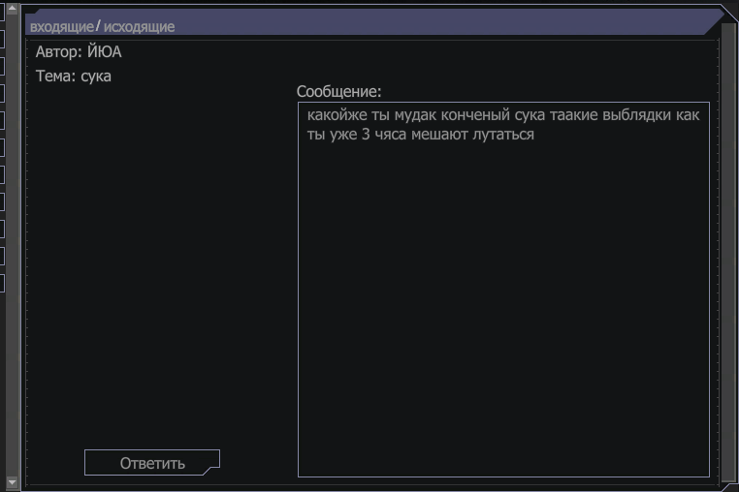This screenshot has width=739, height=492.
Task: Click the up arrow of left scrollbar
Action: click(x=13, y=8)
